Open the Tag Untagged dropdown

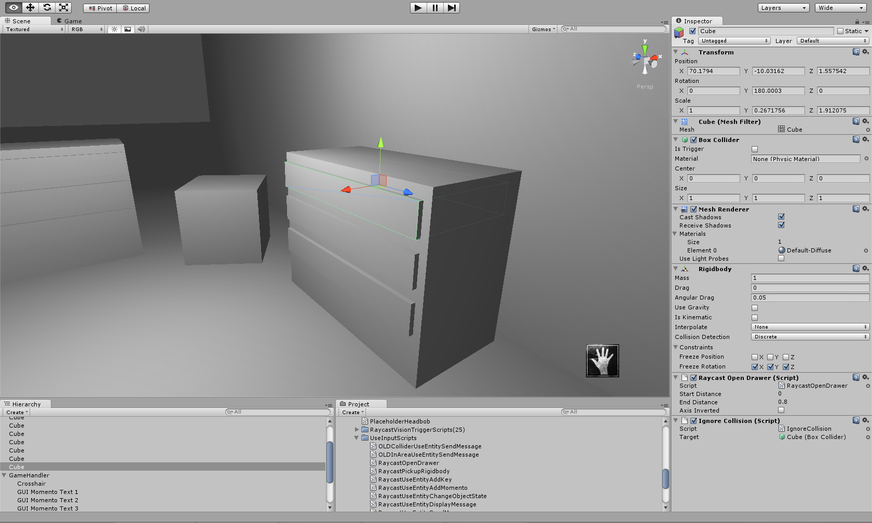coord(734,41)
